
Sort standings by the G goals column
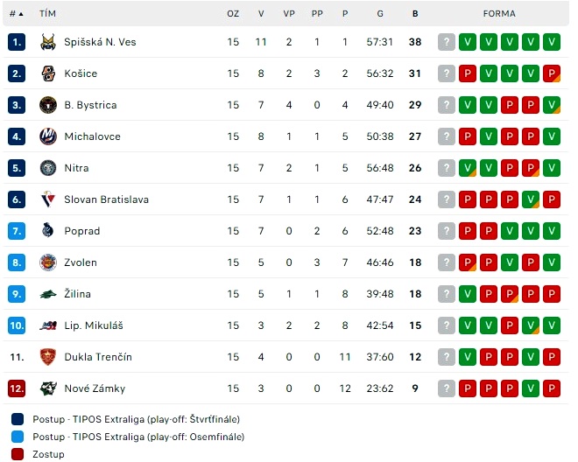(380, 14)
